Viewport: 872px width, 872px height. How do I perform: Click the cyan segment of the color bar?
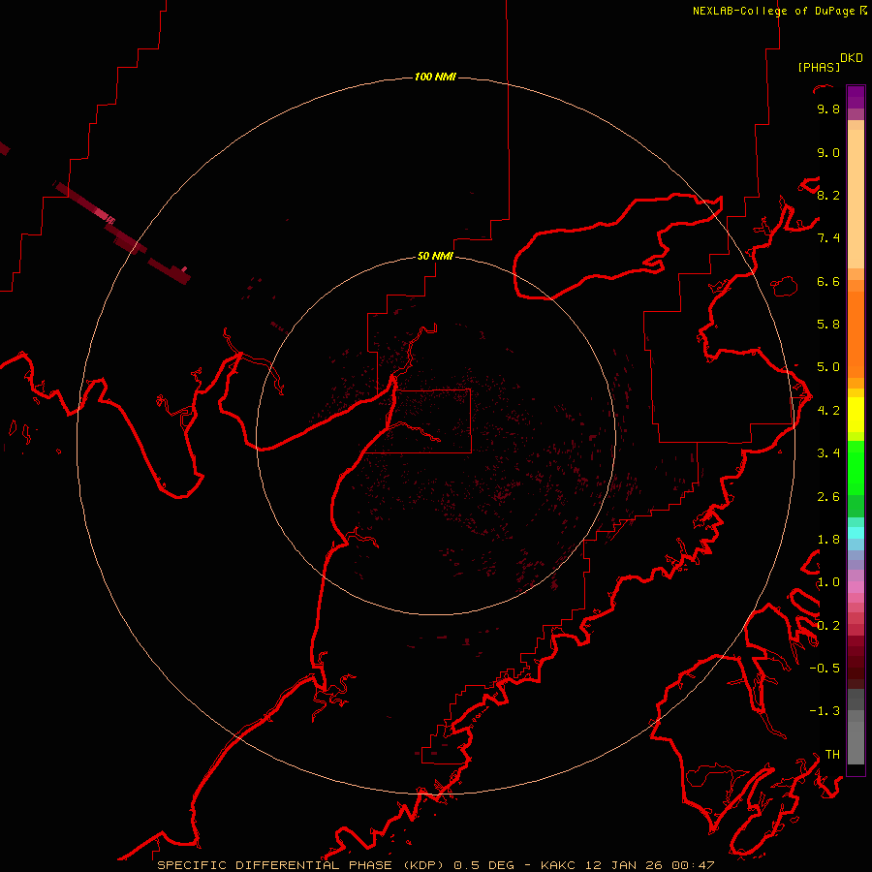[856, 533]
